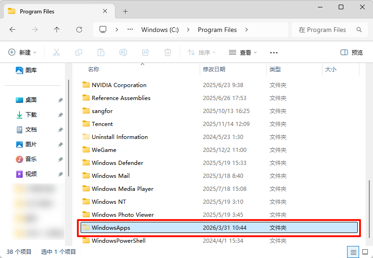Open 图片 pictures in sidebar
The width and height of the screenshot is (373, 258).
[26, 145]
